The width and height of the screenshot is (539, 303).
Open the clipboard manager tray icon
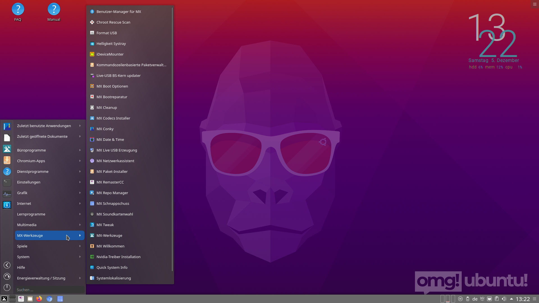point(497,299)
